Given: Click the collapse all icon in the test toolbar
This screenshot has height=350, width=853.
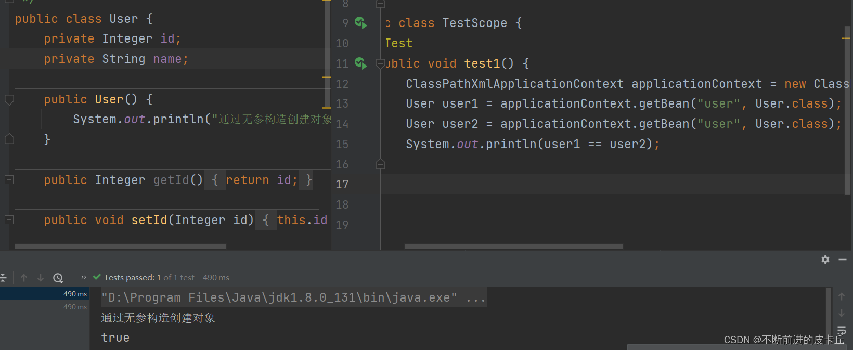Looking at the screenshot, I should click(x=3, y=278).
